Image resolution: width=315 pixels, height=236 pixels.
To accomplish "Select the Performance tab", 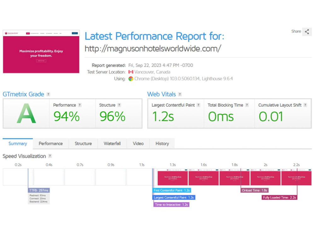I will pos(50,143).
